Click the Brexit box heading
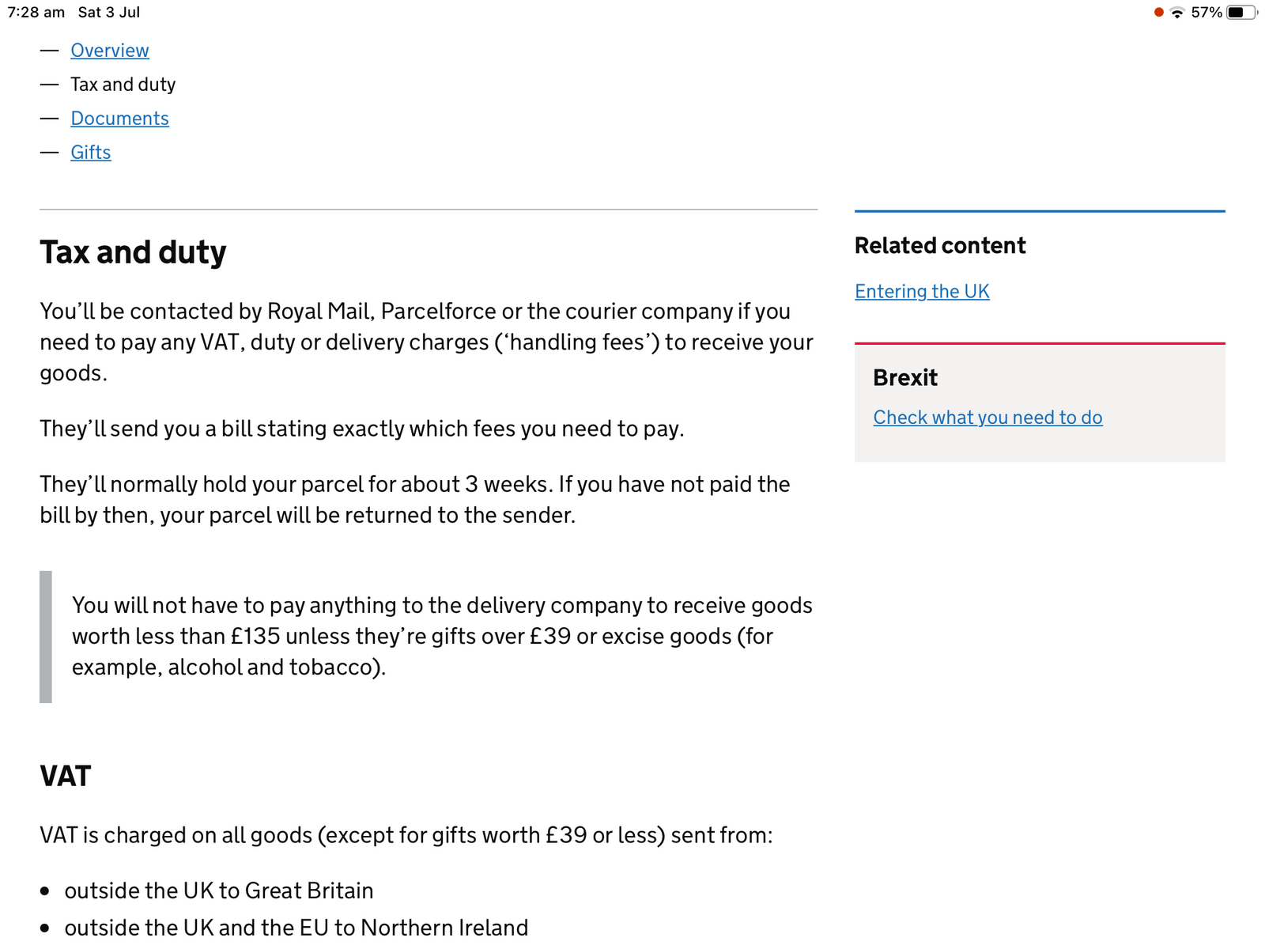The height and width of the screenshot is (949, 1265). (905, 378)
